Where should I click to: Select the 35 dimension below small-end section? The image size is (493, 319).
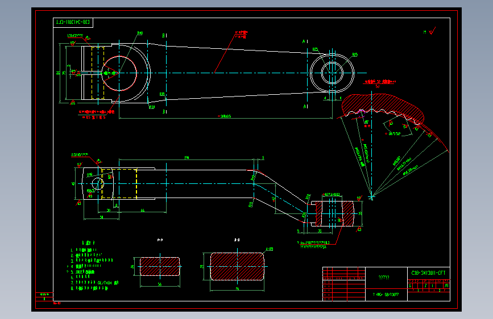[x=320, y=231]
